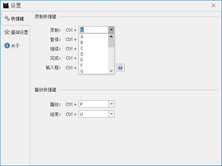
Task: Click the blue help question mark icon
Action: click(121, 68)
